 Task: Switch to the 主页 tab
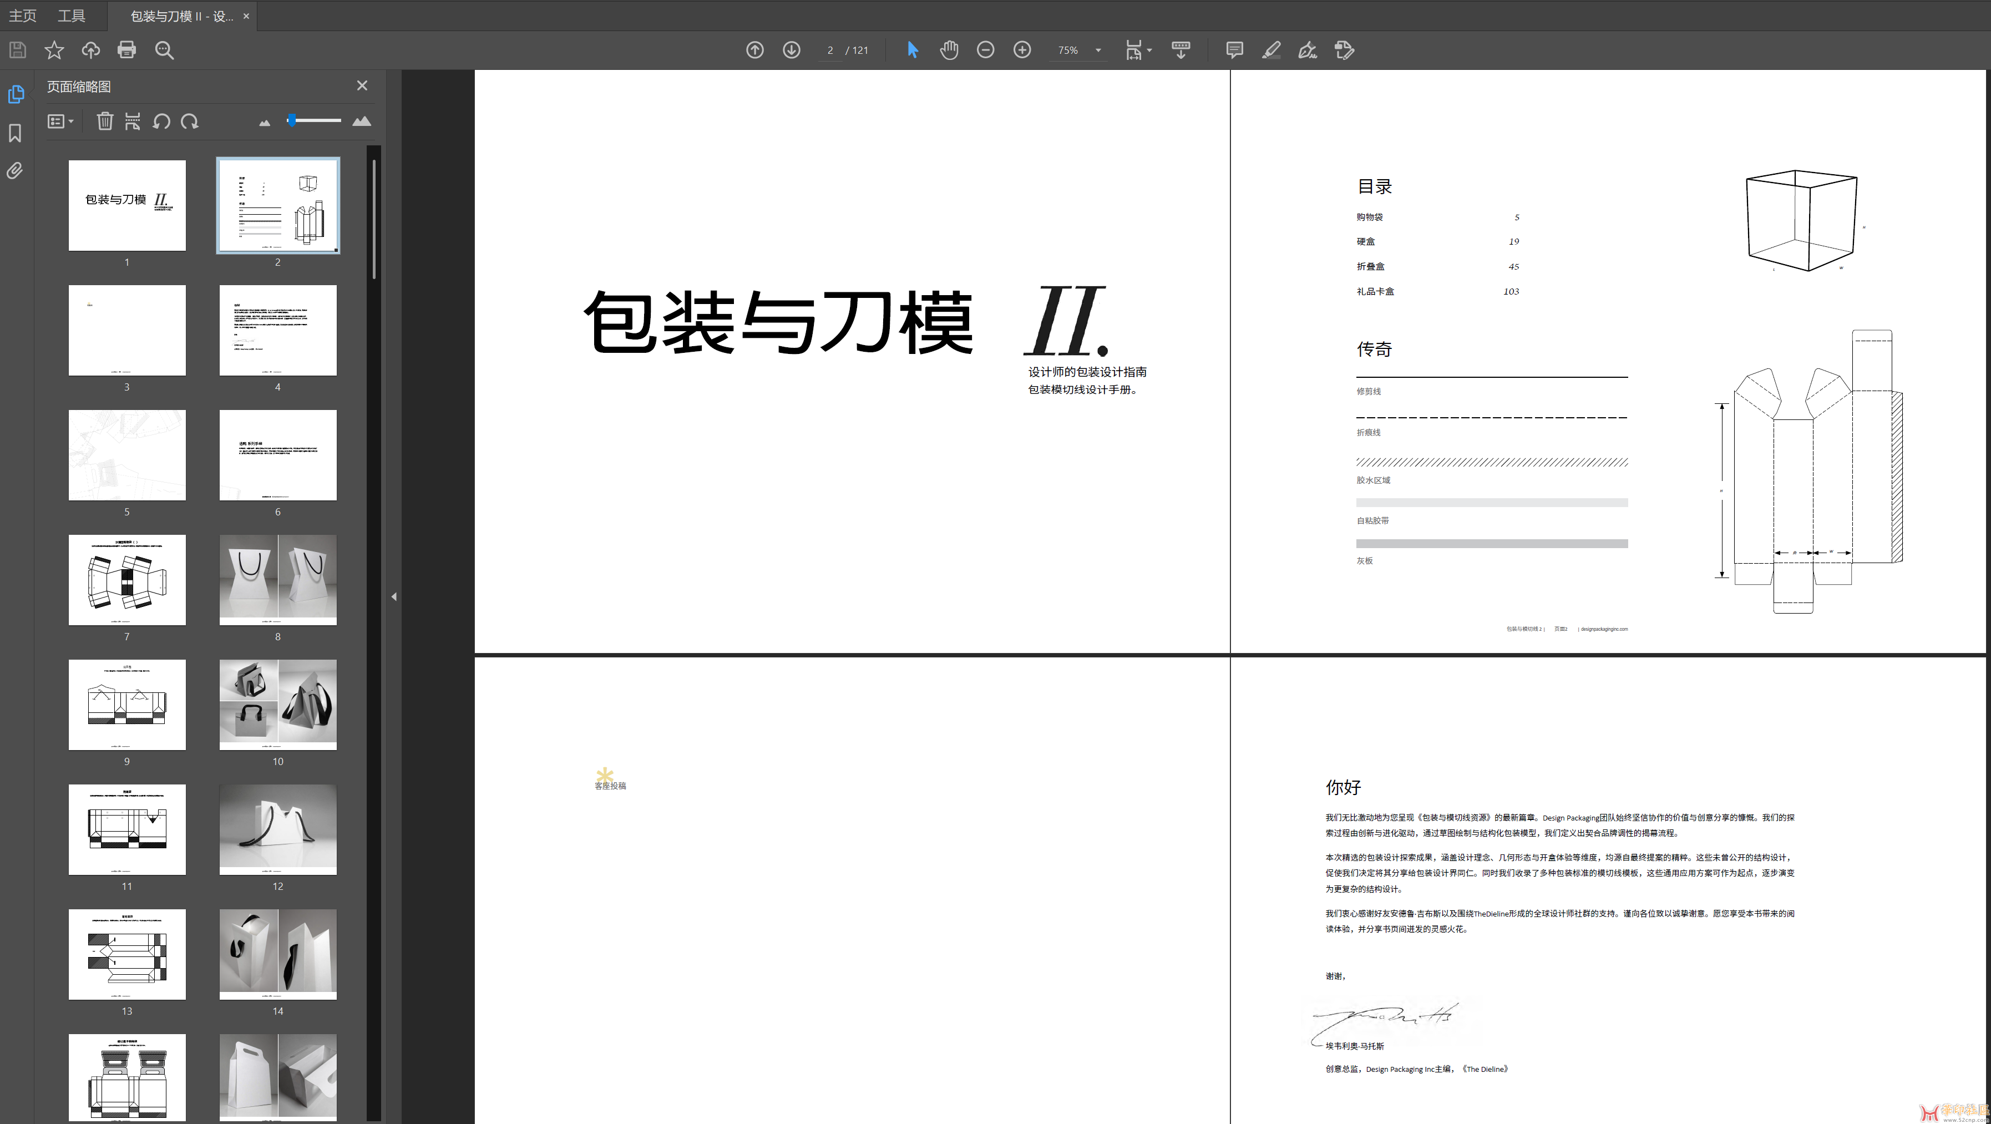pyautogui.click(x=22, y=16)
